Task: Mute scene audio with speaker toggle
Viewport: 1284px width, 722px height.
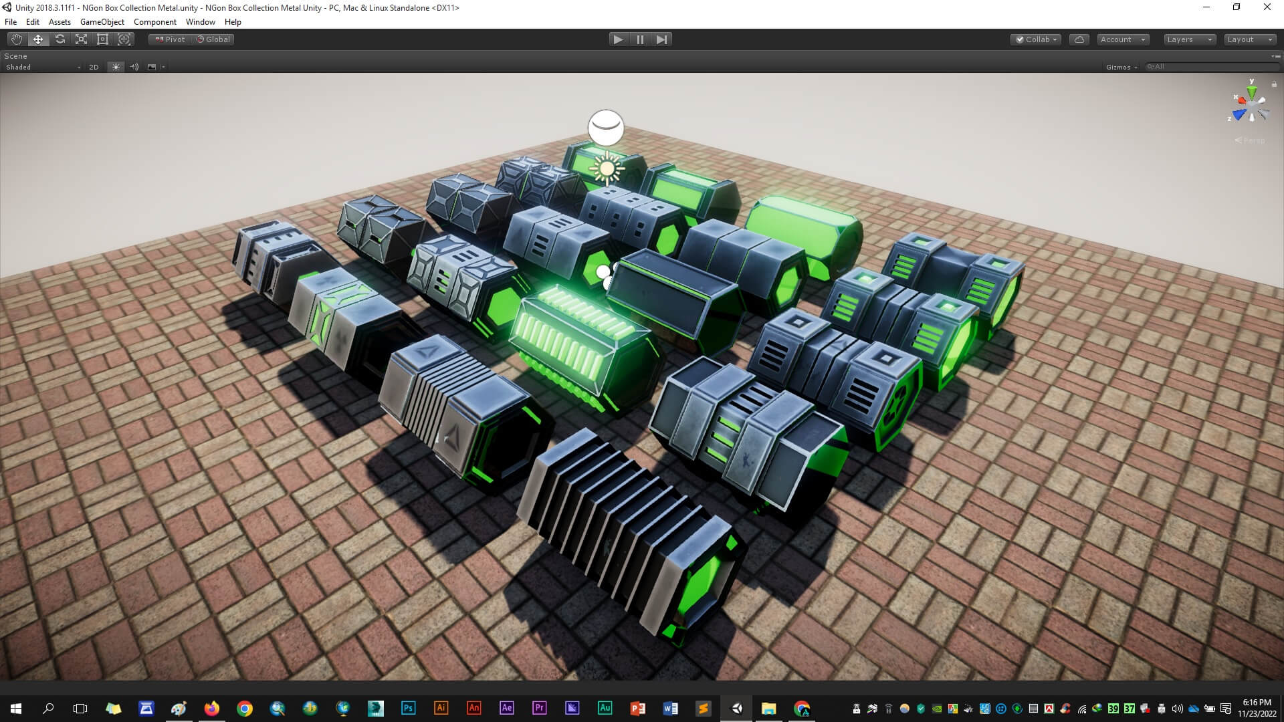Action: 134,67
